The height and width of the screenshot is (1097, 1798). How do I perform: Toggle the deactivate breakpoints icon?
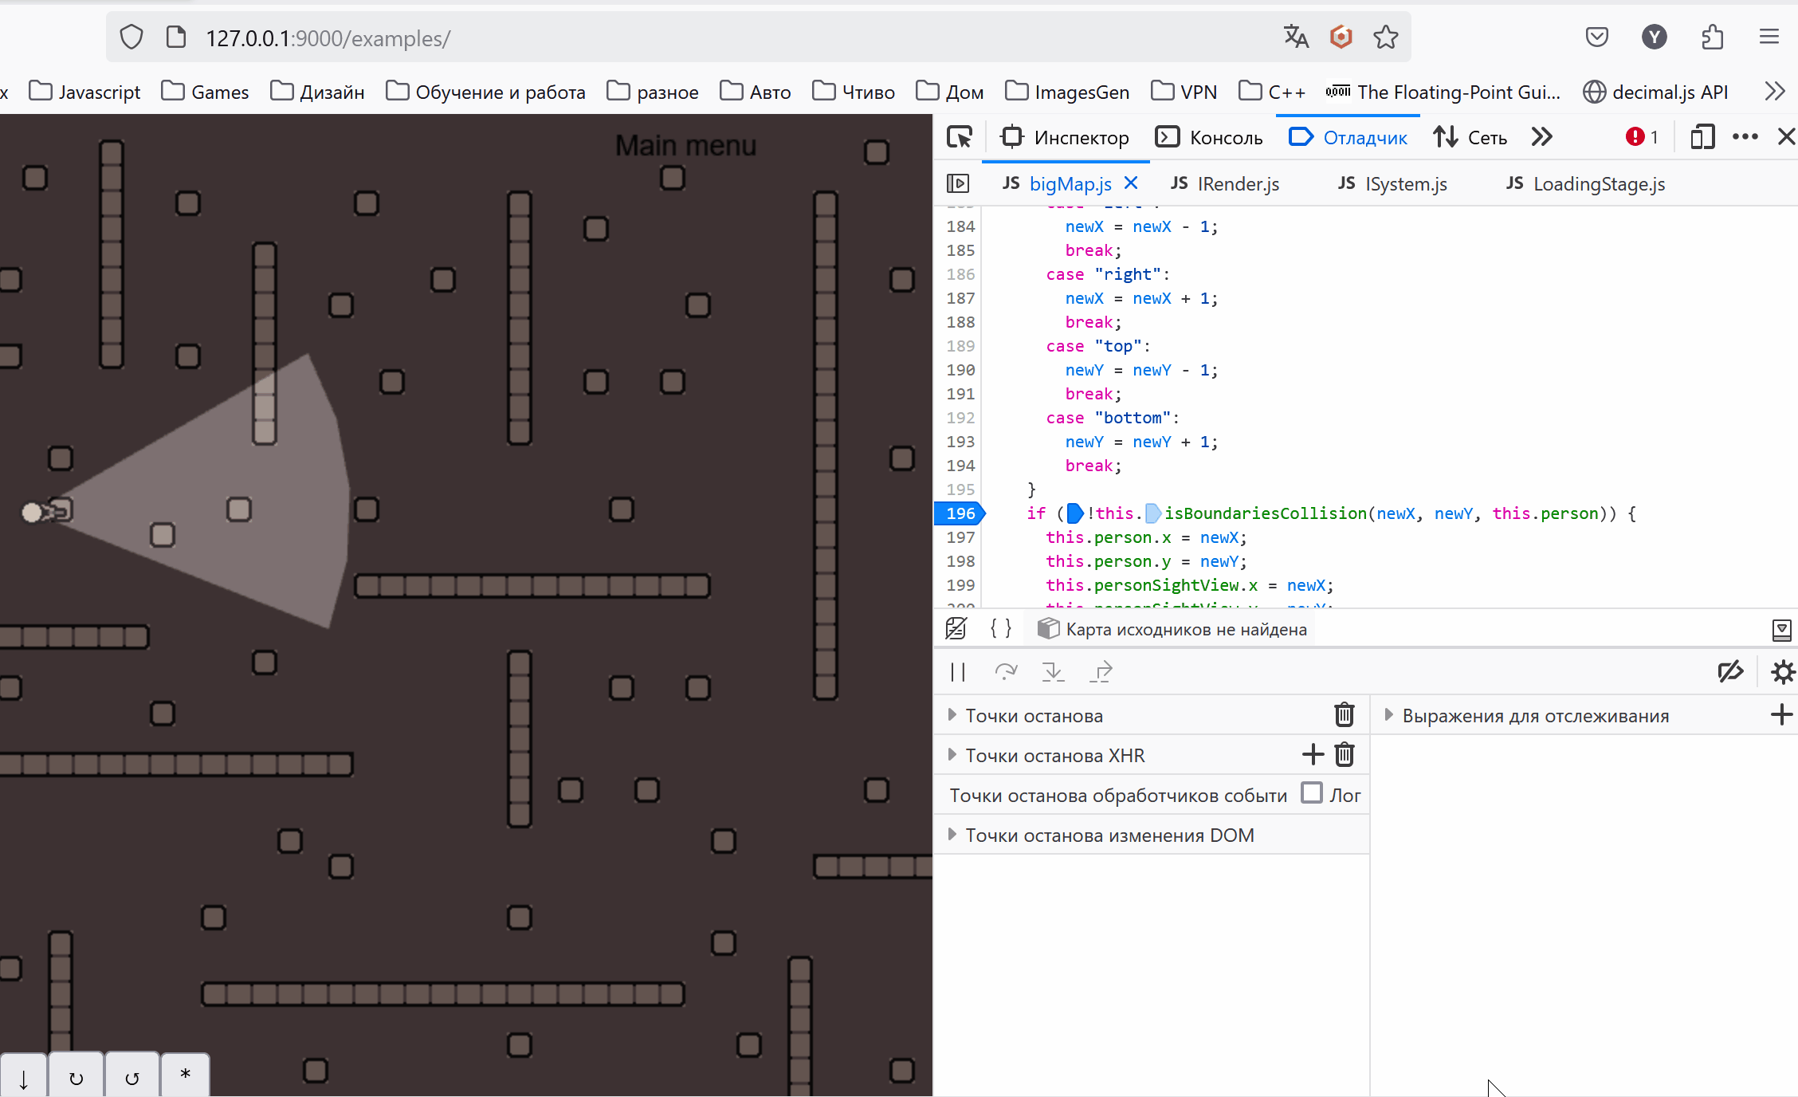pos(1730,672)
